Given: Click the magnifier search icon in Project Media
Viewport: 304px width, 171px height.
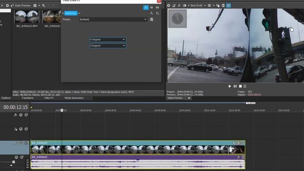Looking at the screenshot, I should coord(43,5).
